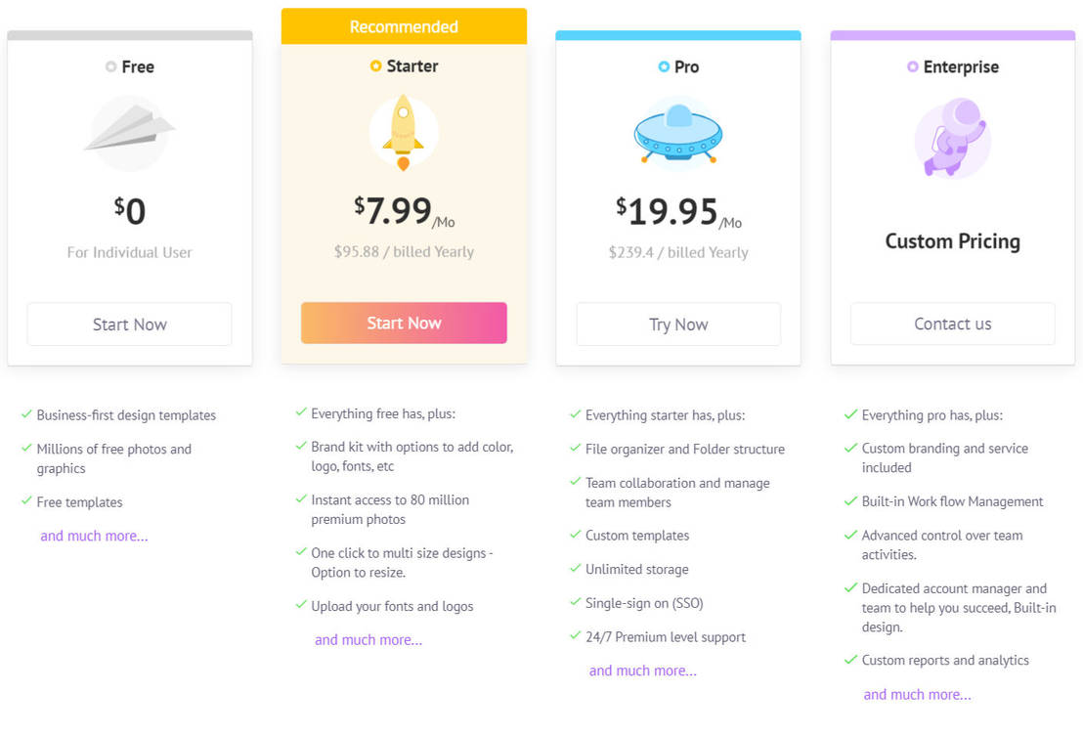
Task: Expand "and much more..." under Pro features
Action: [643, 670]
